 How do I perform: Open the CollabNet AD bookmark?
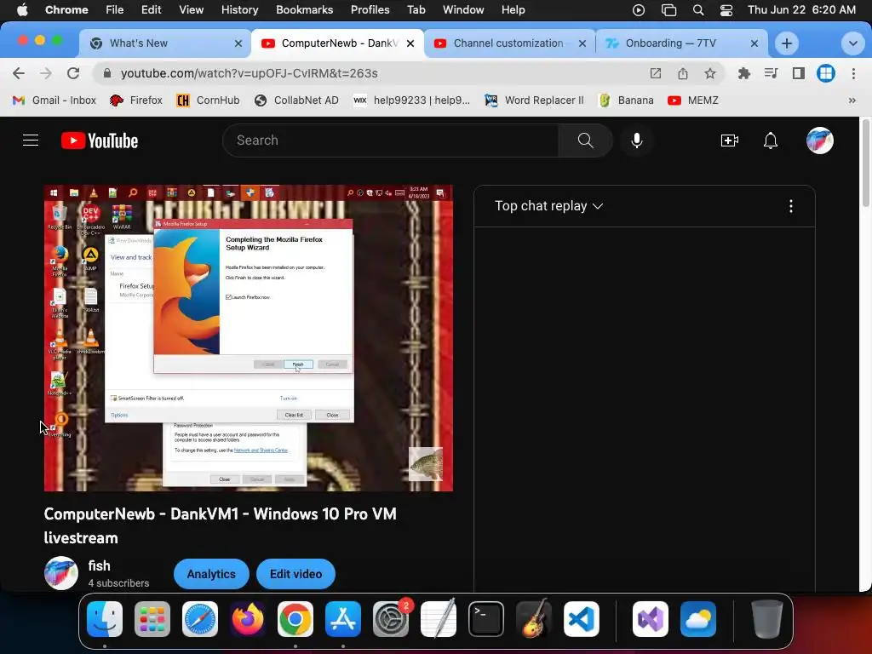(295, 100)
